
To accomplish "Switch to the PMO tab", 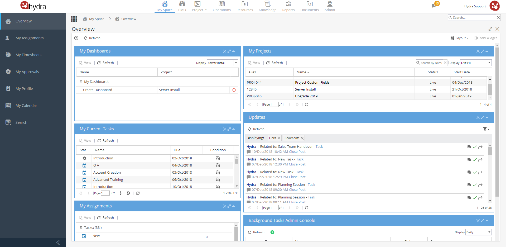I will click(x=182, y=6).
